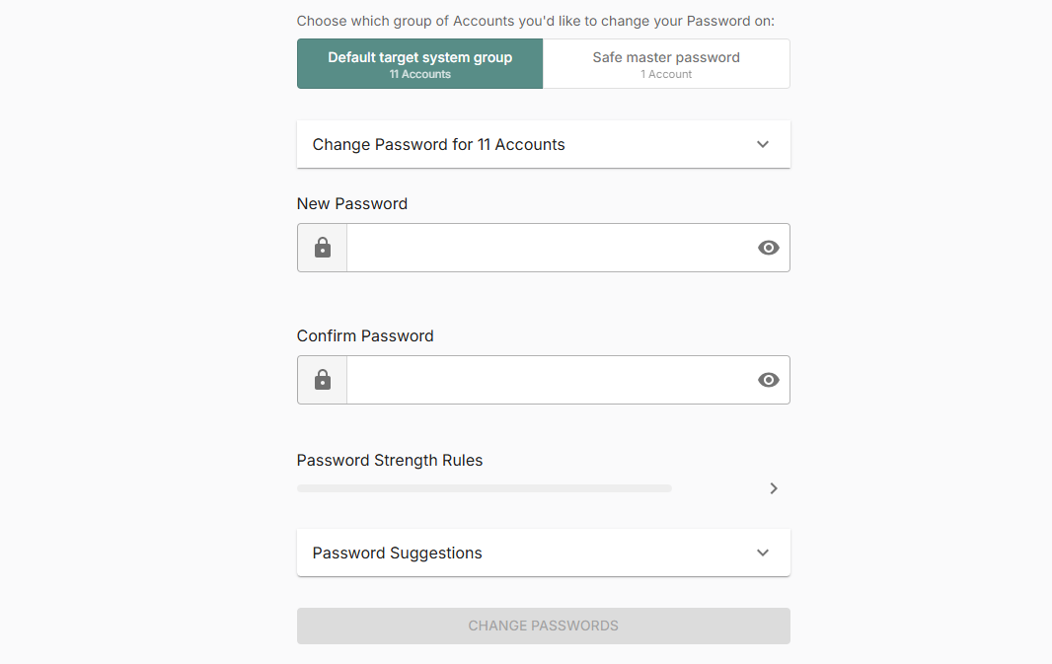Image resolution: width=1052 pixels, height=664 pixels.
Task: Click the lock icon beside Confirm Password field
Action: point(322,380)
